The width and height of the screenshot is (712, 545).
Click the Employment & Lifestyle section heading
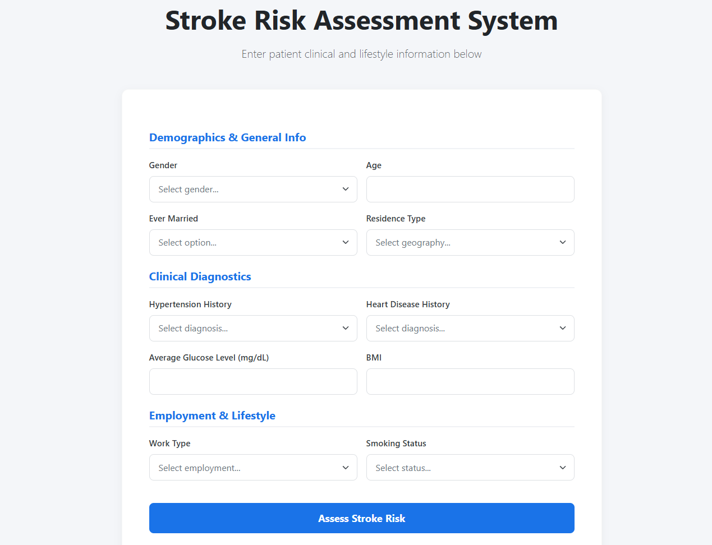click(213, 415)
